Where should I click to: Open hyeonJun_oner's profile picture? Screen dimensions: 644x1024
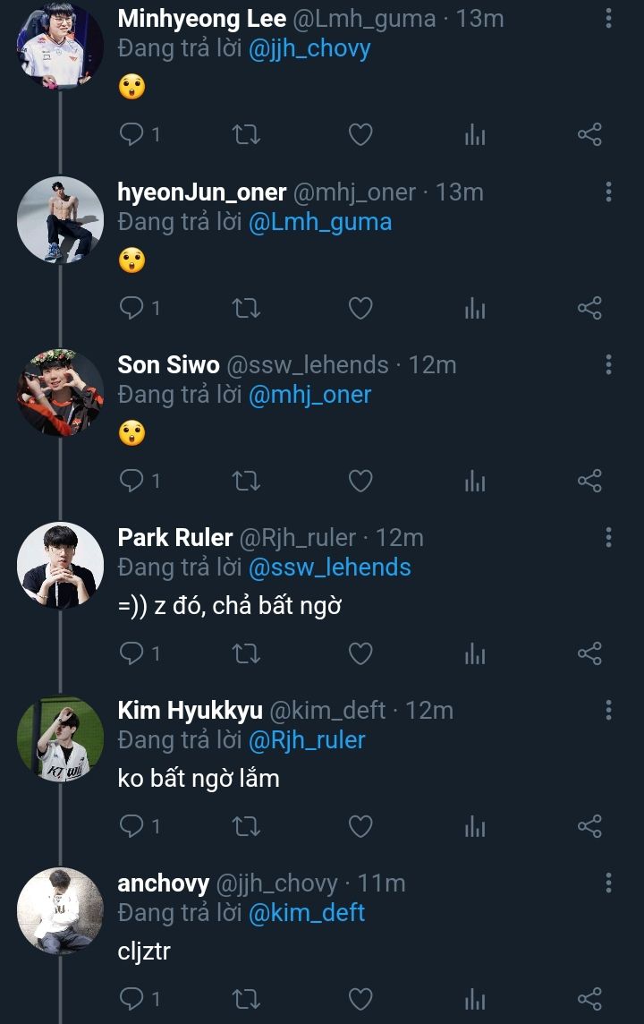61,220
